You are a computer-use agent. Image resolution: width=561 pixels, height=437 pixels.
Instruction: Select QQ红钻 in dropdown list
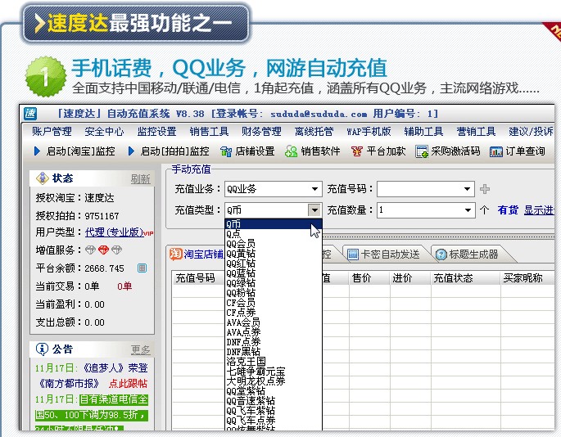[274, 264]
